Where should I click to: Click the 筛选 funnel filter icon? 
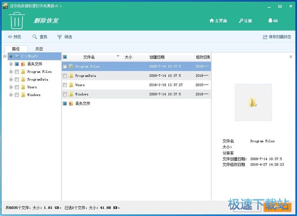click(x=59, y=37)
